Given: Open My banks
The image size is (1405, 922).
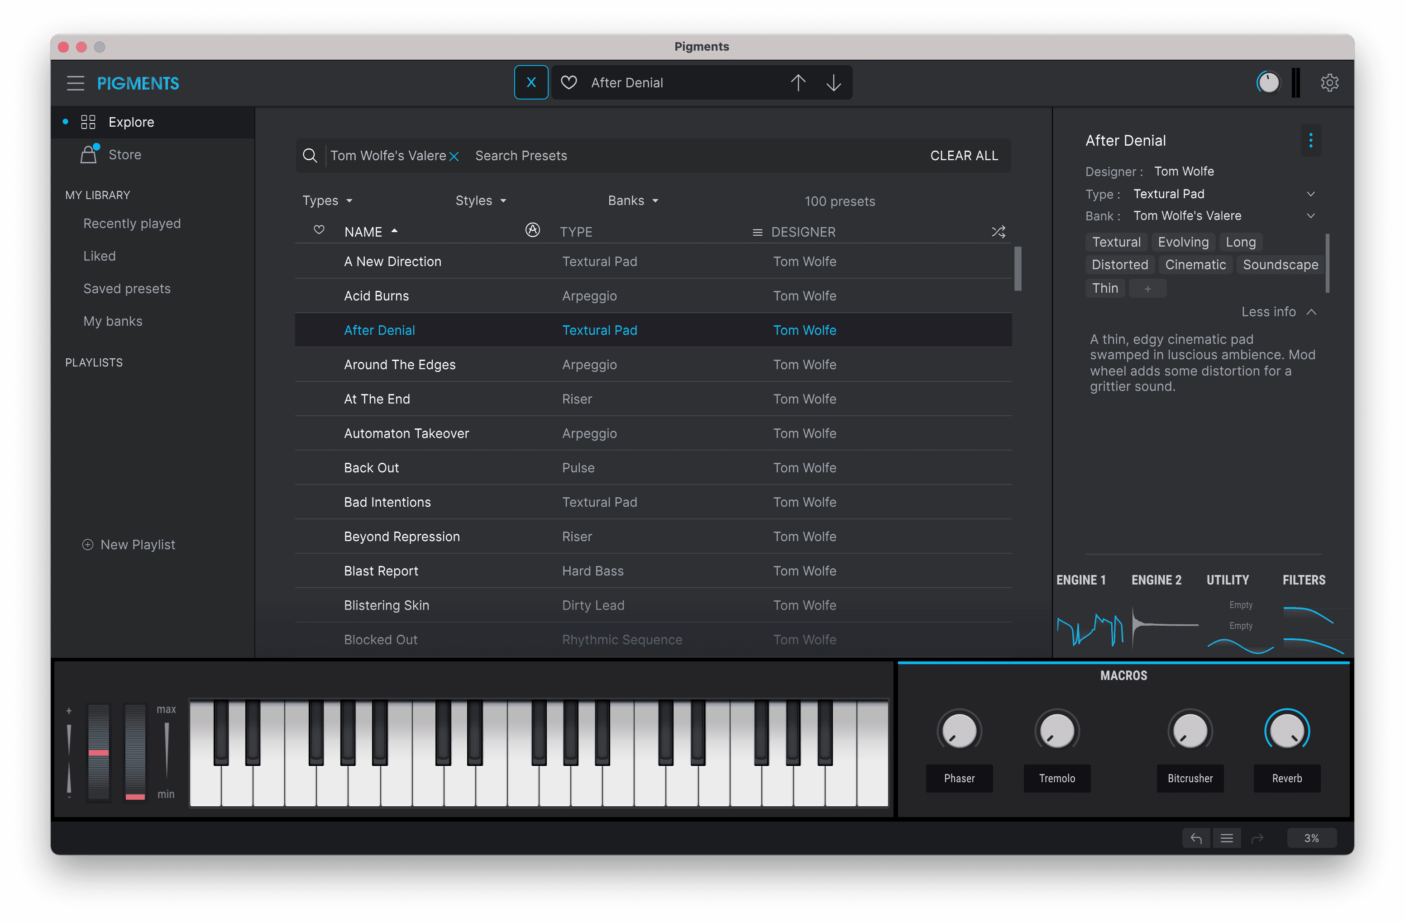Looking at the screenshot, I should 113,321.
